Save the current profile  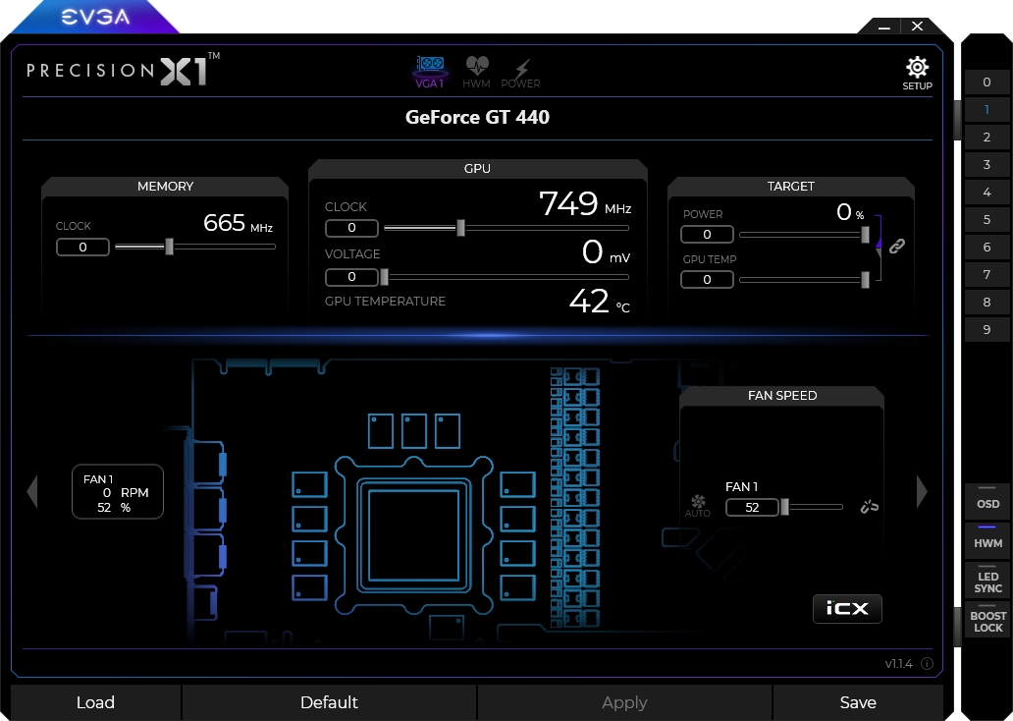(x=858, y=702)
